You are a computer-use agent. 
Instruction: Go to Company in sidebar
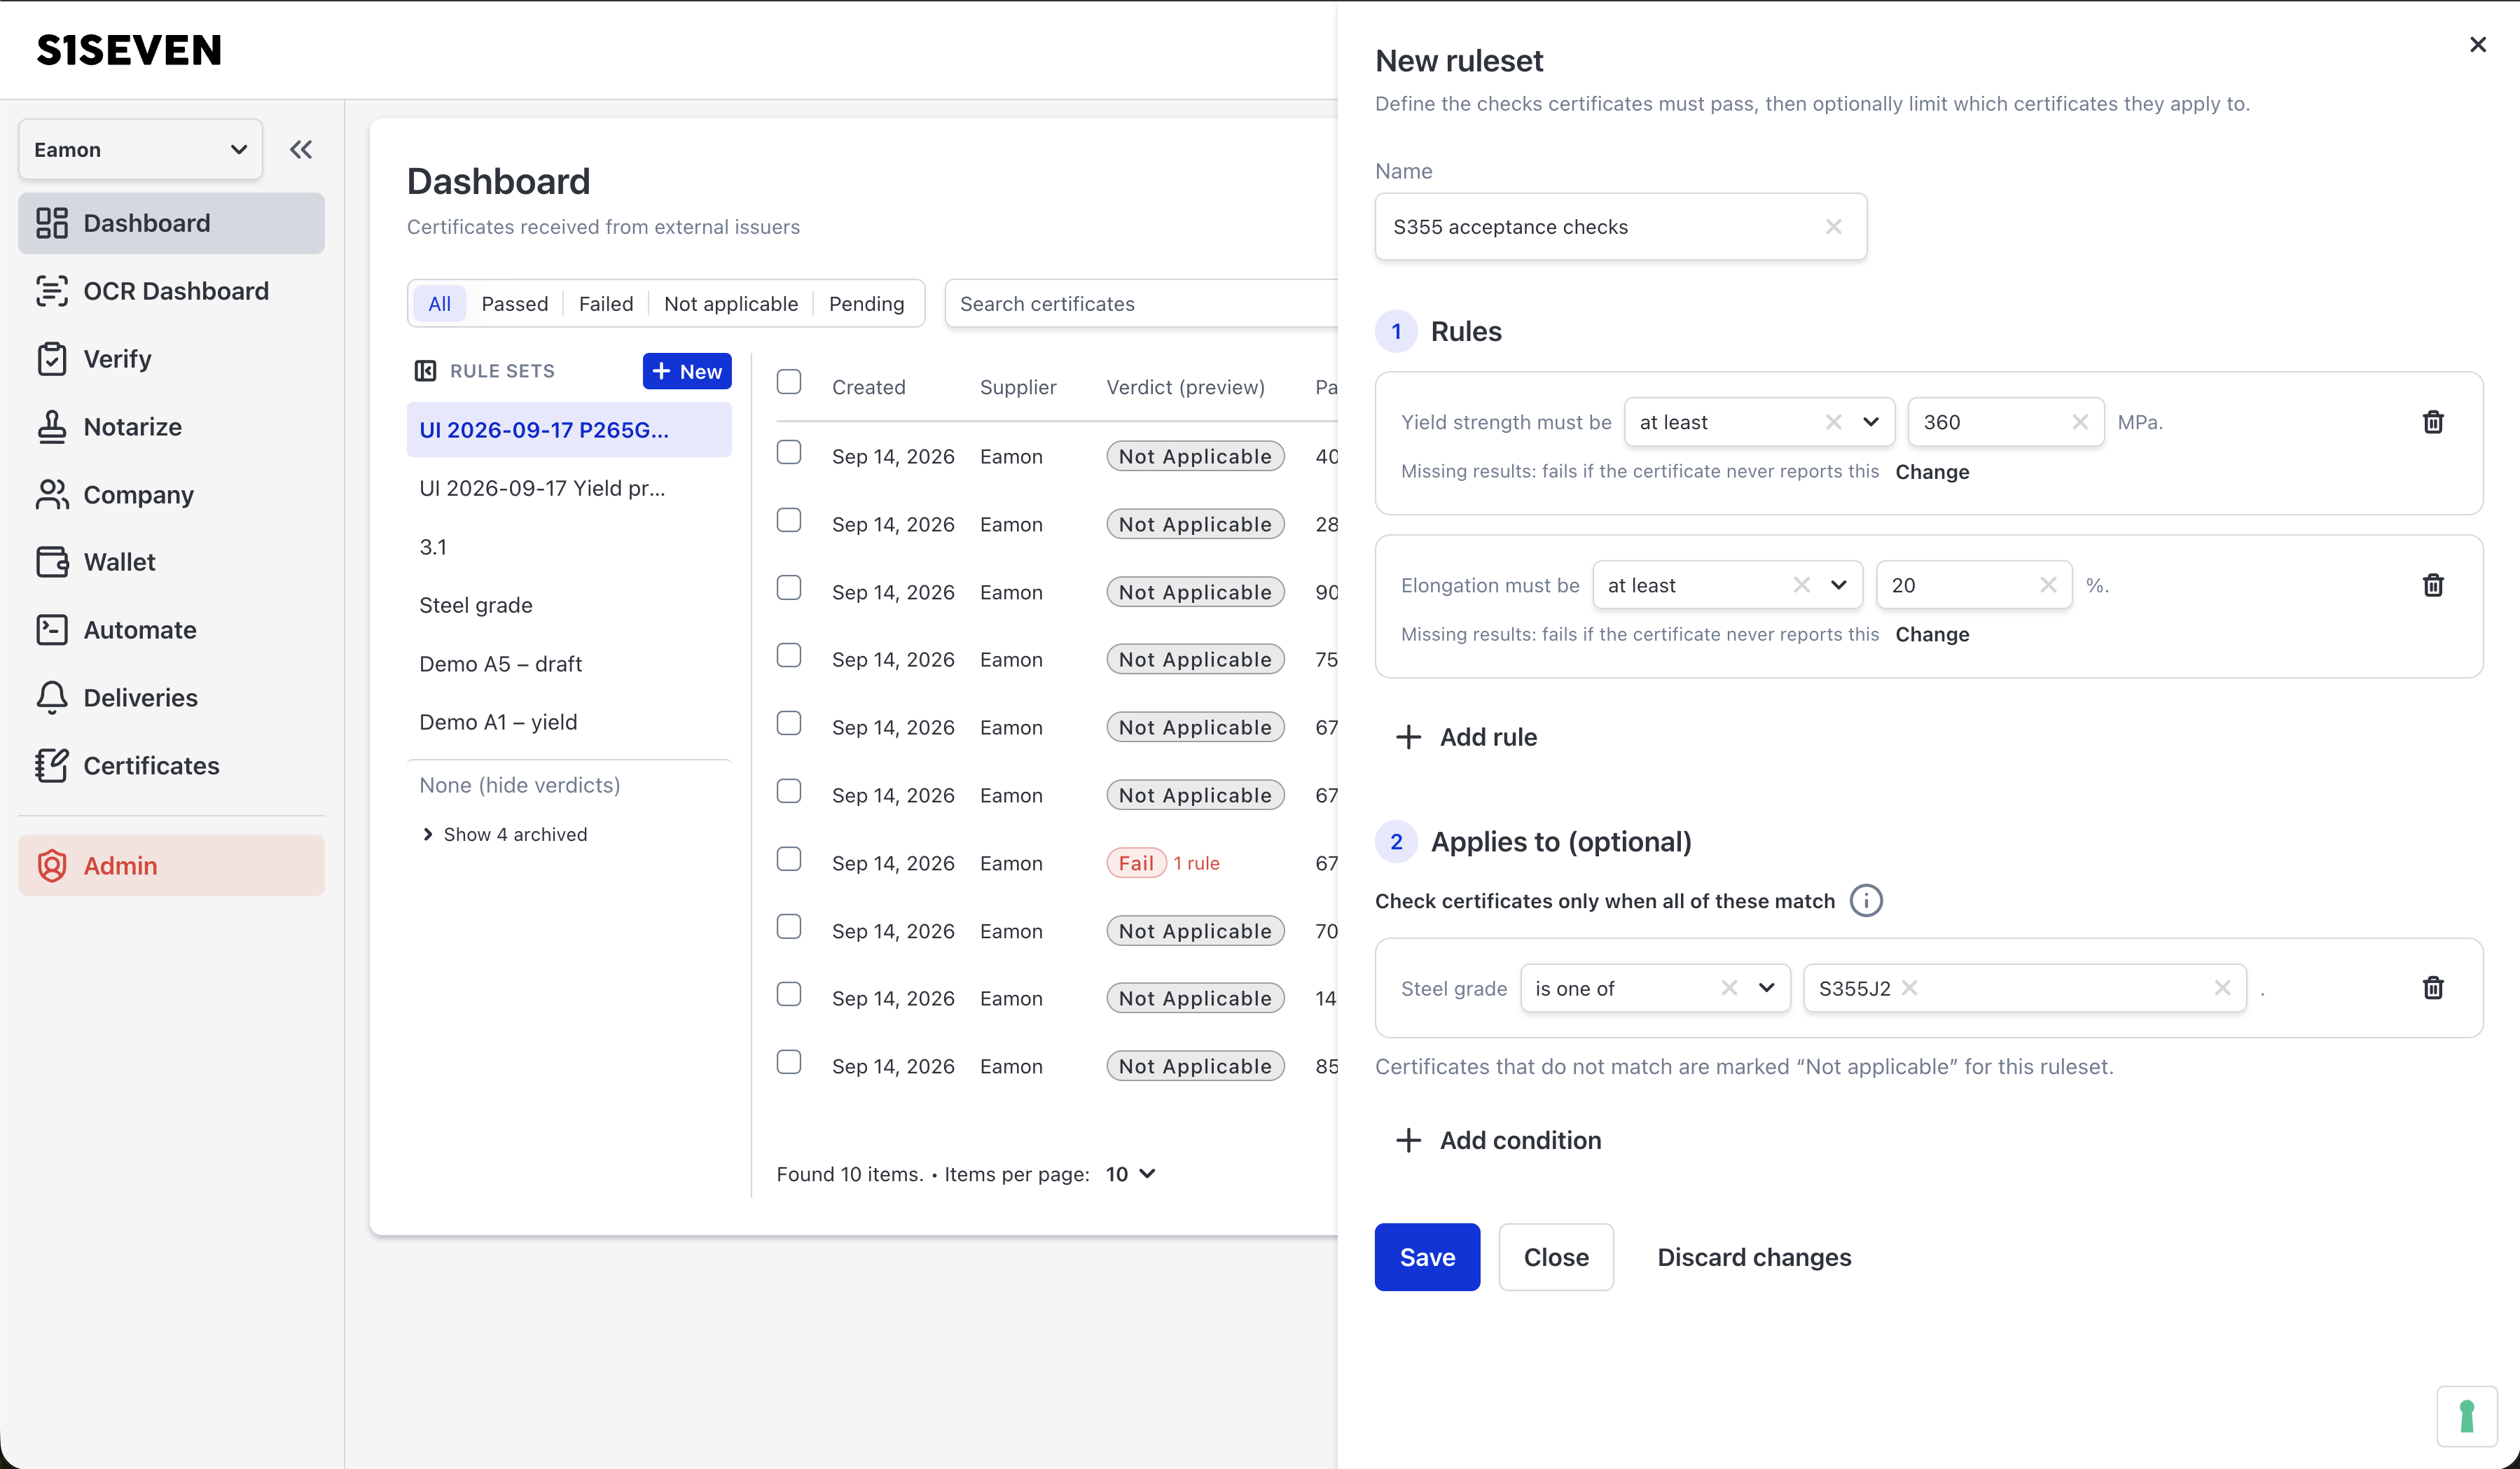171,495
